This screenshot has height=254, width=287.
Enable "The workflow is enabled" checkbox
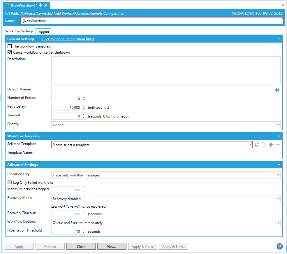point(10,46)
